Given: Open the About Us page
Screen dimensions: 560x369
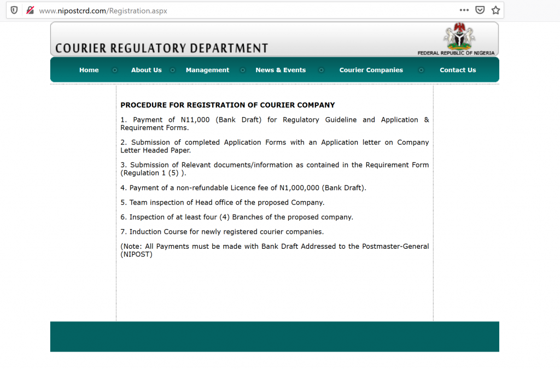Looking at the screenshot, I should pos(146,70).
